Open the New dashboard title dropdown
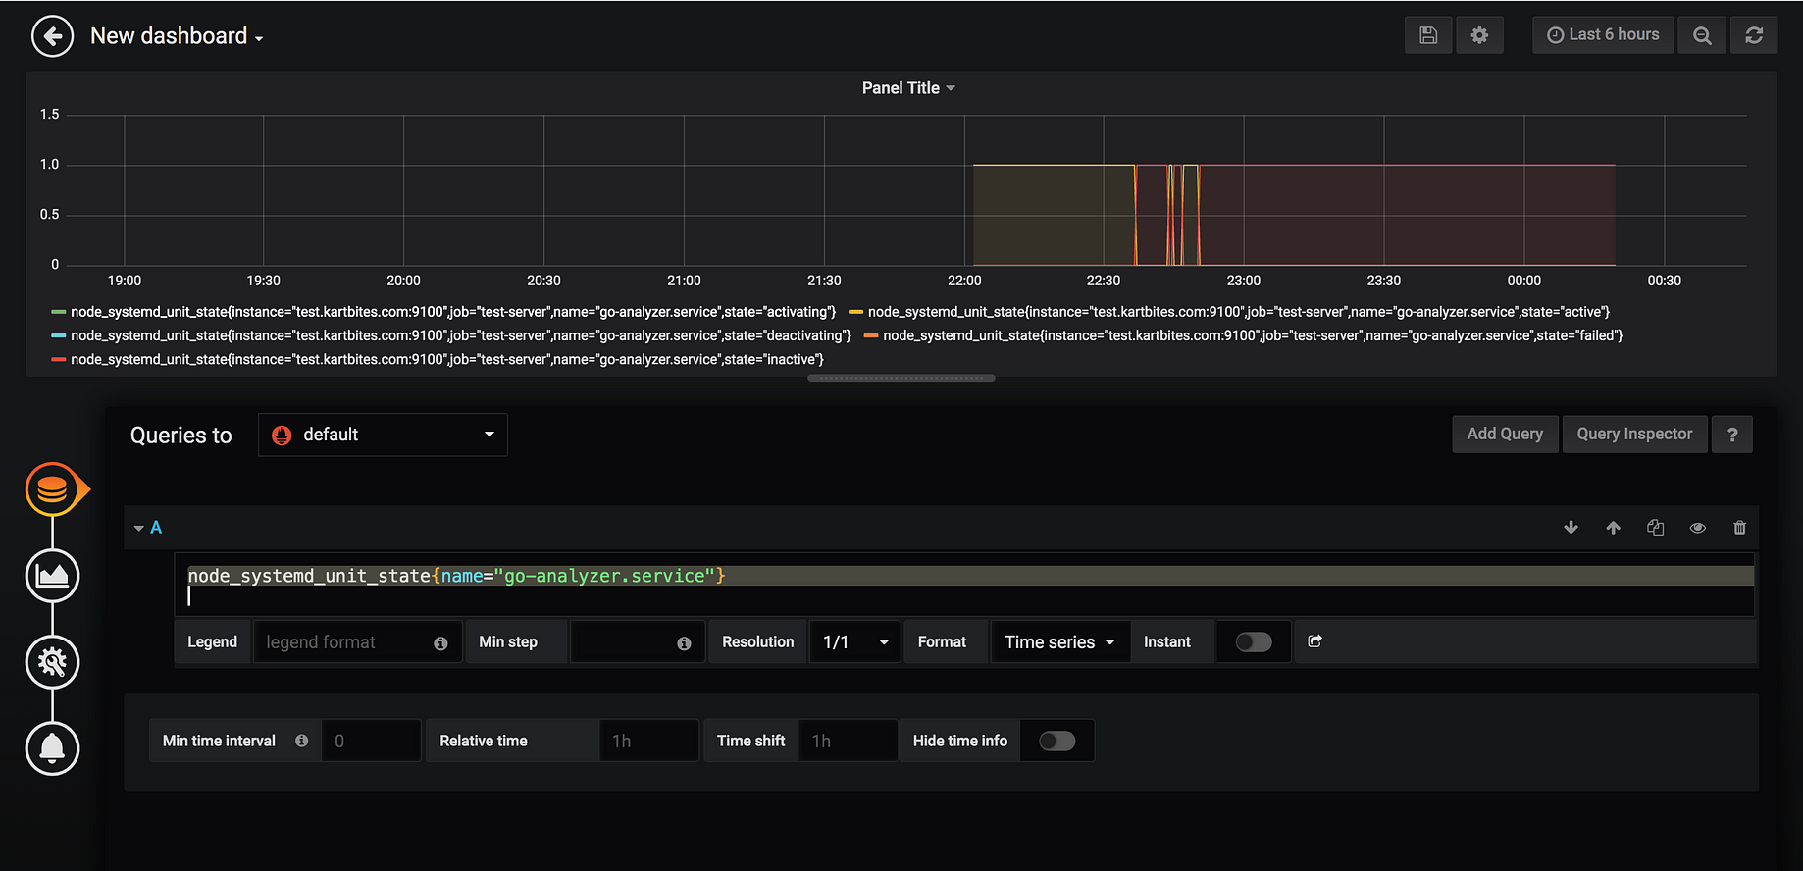This screenshot has width=1803, height=871. tap(177, 36)
